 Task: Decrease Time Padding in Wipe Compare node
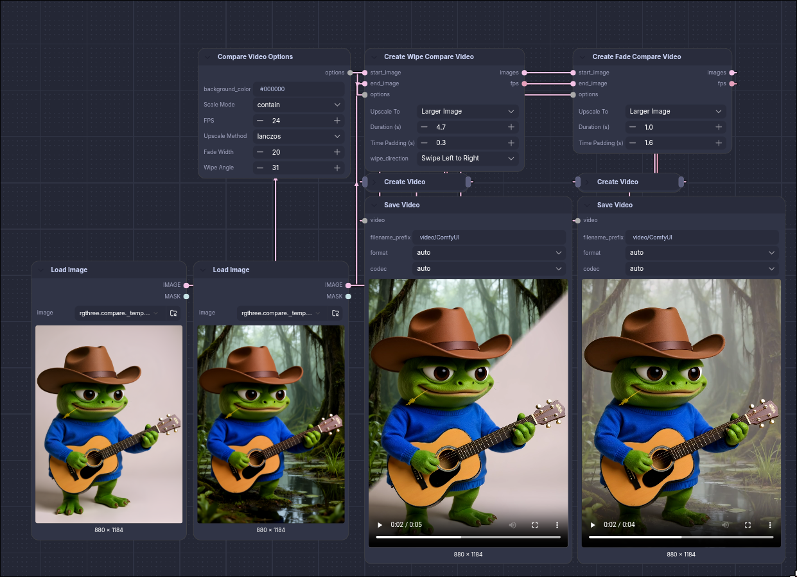[x=425, y=142]
